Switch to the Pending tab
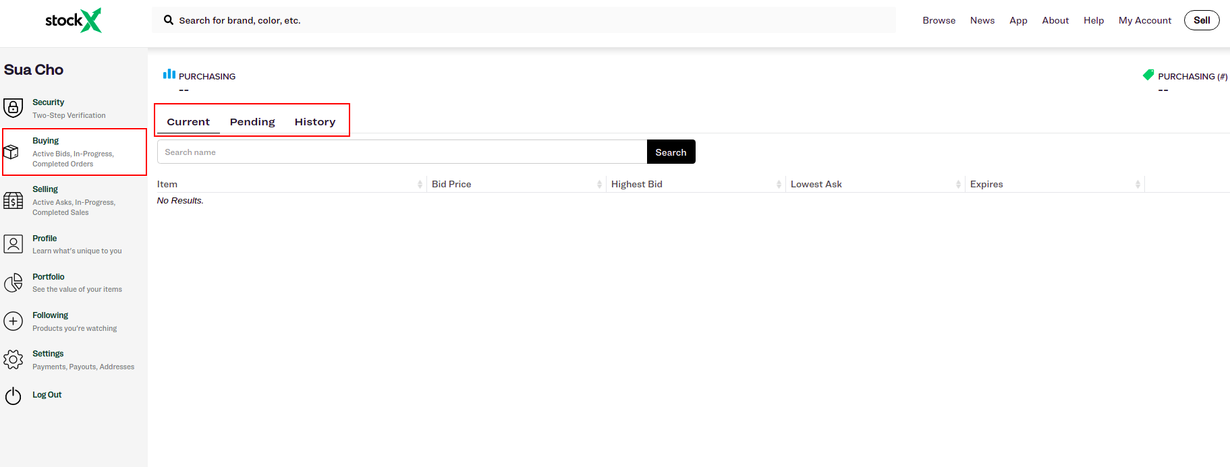The width and height of the screenshot is (1230, 467). pyautogui.click(x=252, y=122)
